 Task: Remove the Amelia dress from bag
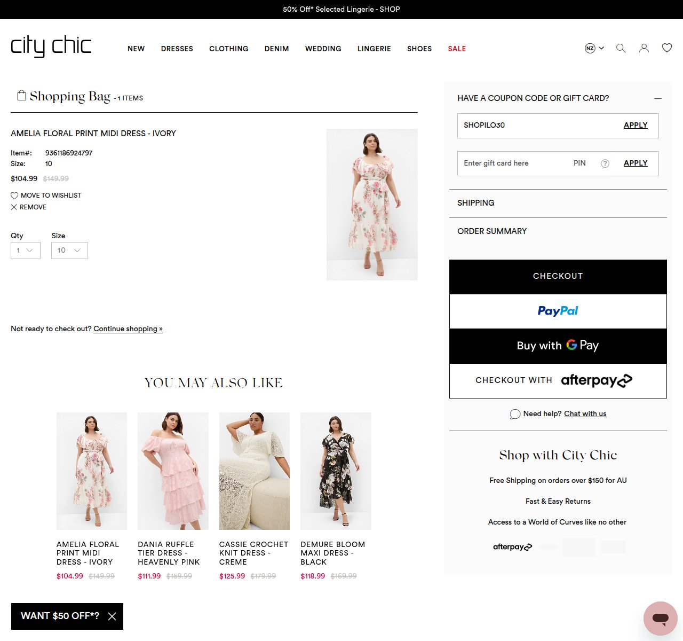click(x=29, y=207)
